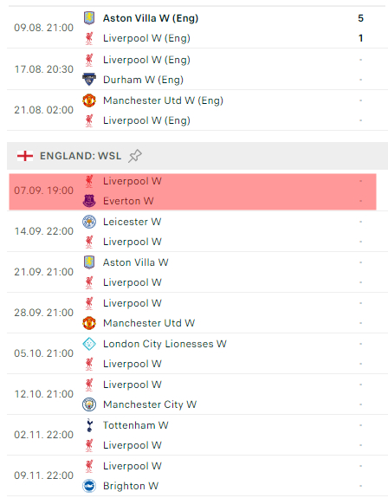Click the Brighton W crest
The image size is (388, 498).
(x=89, y=486)
